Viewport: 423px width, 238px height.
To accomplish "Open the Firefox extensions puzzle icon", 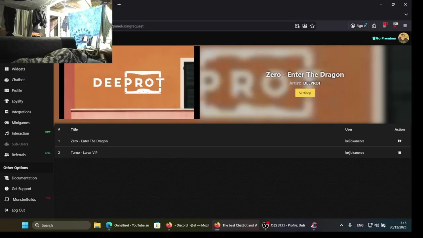I will coord(374,26).
